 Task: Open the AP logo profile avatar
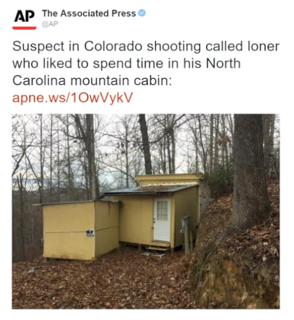(24, 20)
